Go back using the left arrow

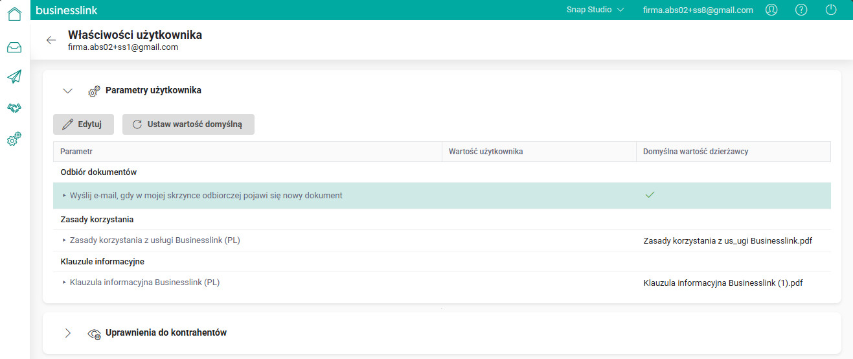pyautogui.click(x=51, y=40)
